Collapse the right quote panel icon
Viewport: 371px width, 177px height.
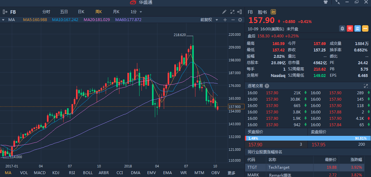(x=240, y=12)
